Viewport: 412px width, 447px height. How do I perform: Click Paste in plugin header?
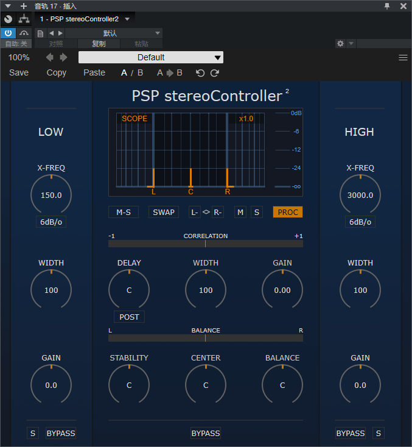pyautogui.click(x=94, y=72)
